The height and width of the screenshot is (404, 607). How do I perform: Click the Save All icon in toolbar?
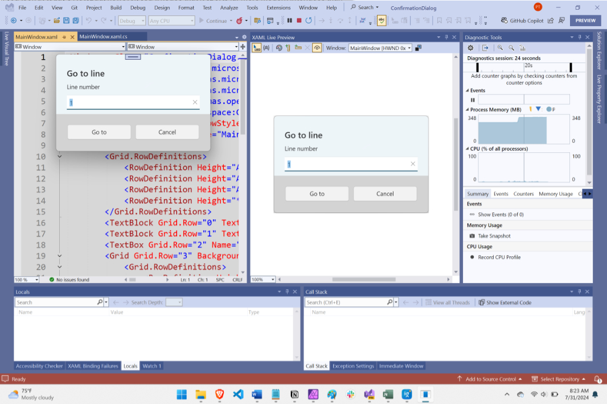pos(76,20)
